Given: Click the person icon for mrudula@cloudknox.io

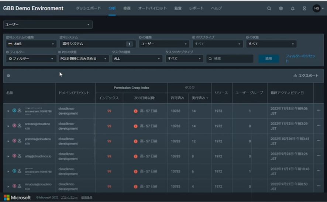Looking at the screenshot, I should [20, 186].
